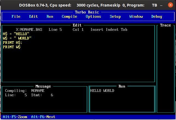Click the Alt-F5-Zoom shortcut in status bar

tap(15, 117)
